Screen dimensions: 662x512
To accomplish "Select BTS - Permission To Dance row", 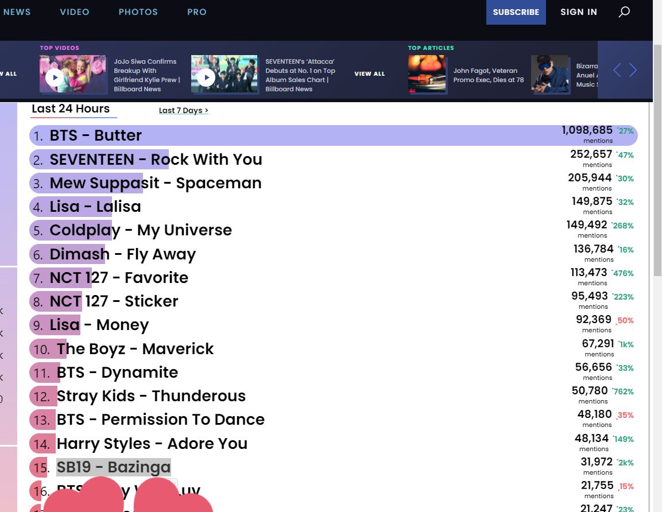I will pos(334,420).
